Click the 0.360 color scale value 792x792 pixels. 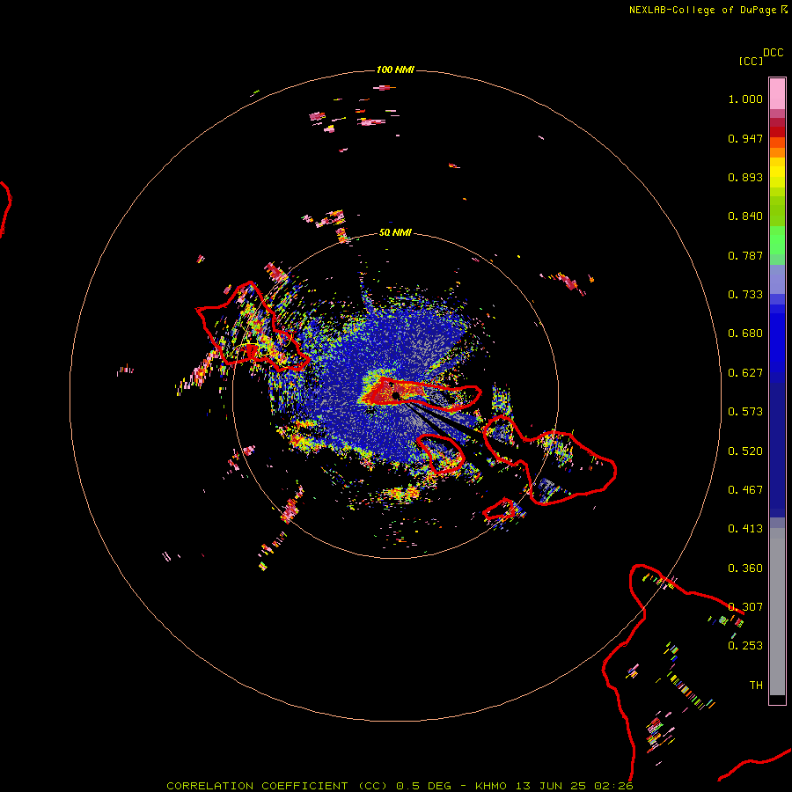(745, 568)
